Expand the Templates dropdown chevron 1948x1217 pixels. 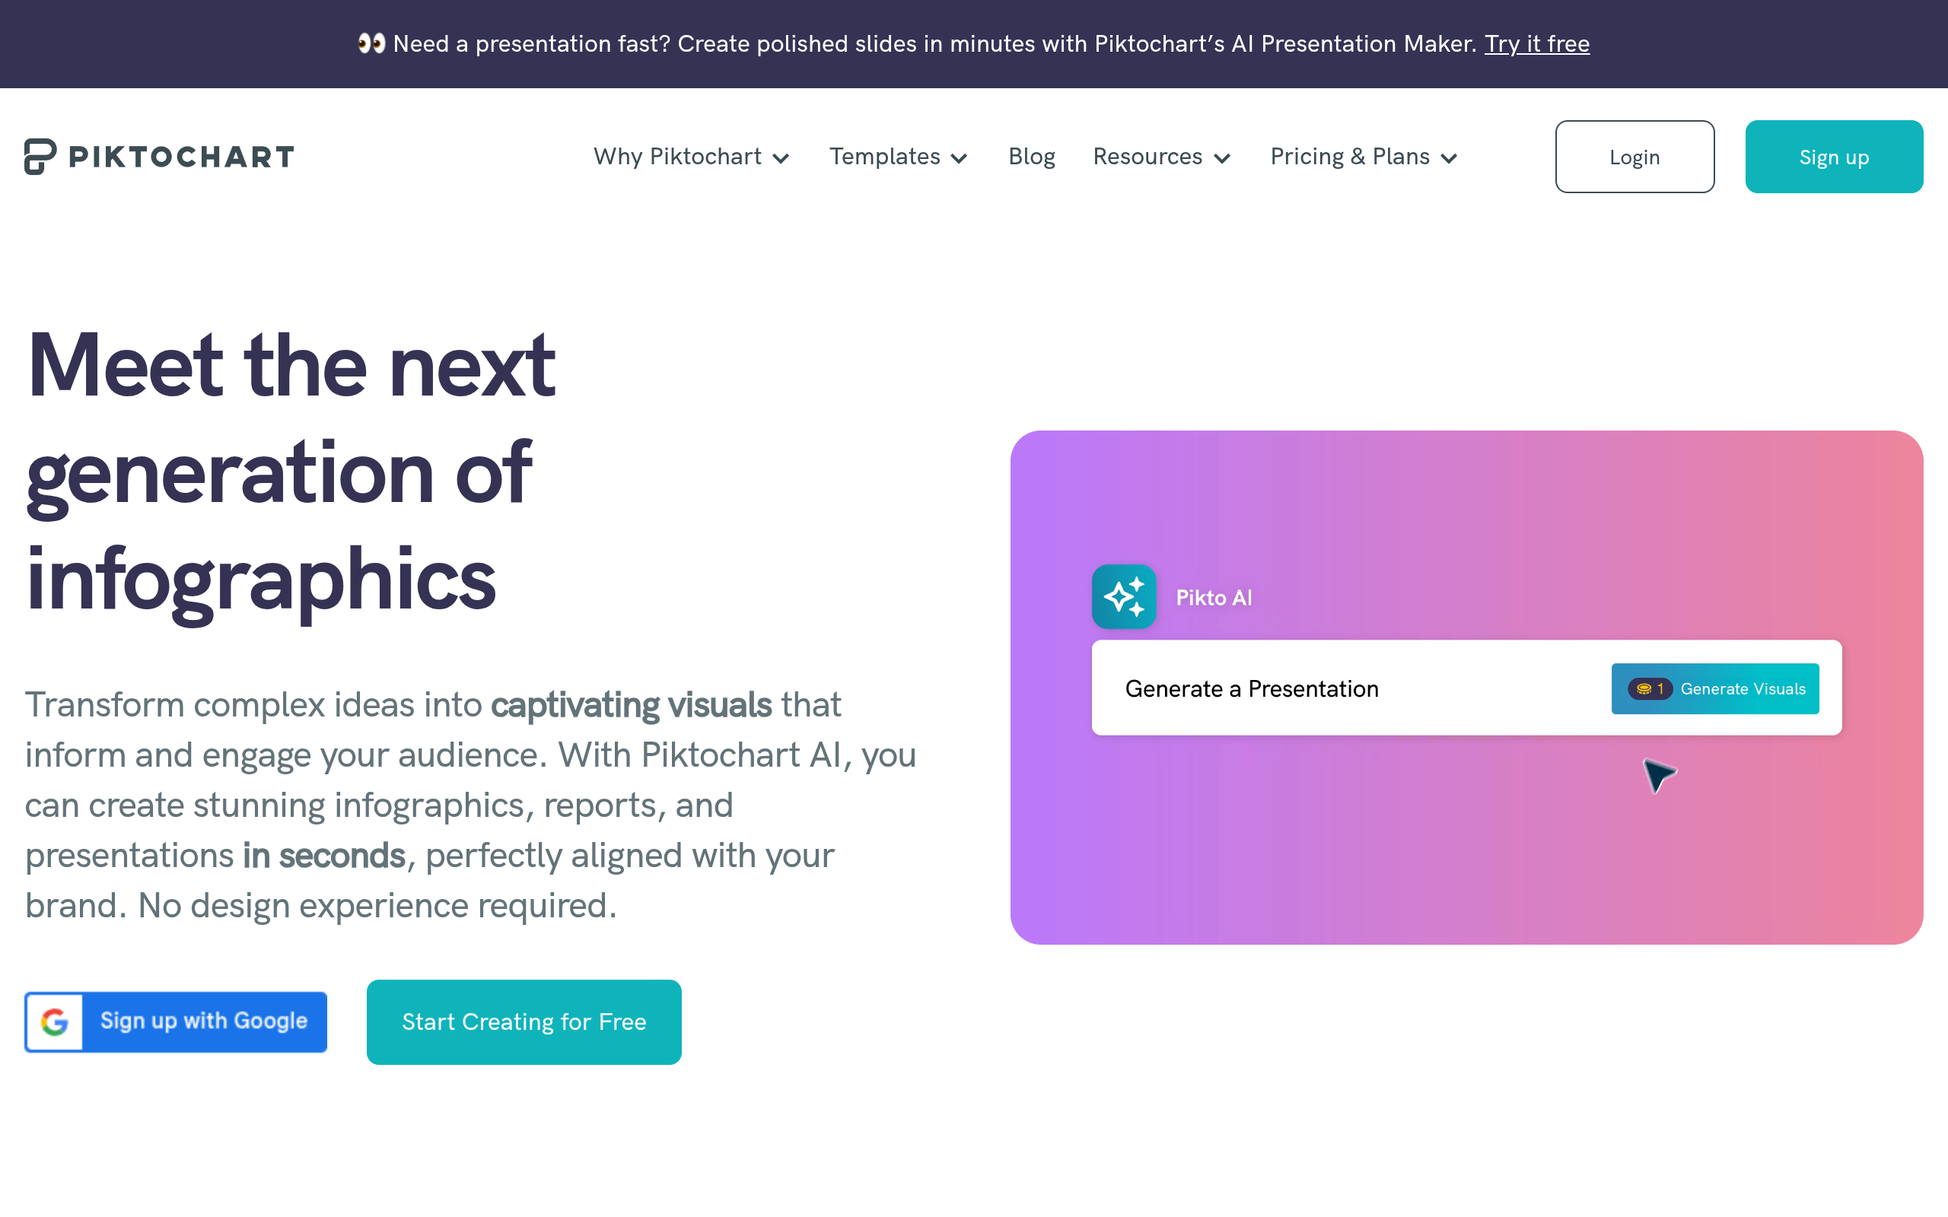tap(959, 158)
